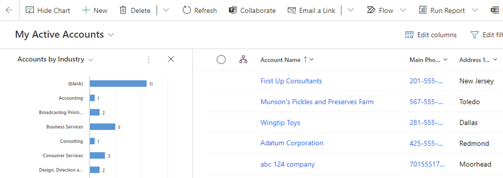Image resolution: width=503 pixels, height=178 pixels.
Task: Click the Hide Chart button
Action: [48, 11]
